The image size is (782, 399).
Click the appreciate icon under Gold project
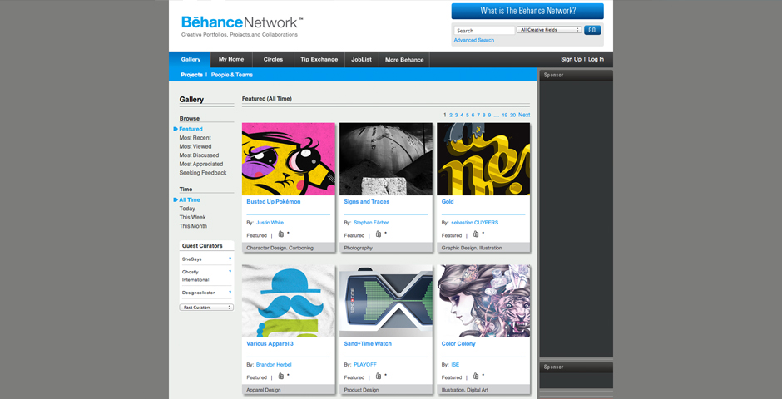[x=476, y=234]
